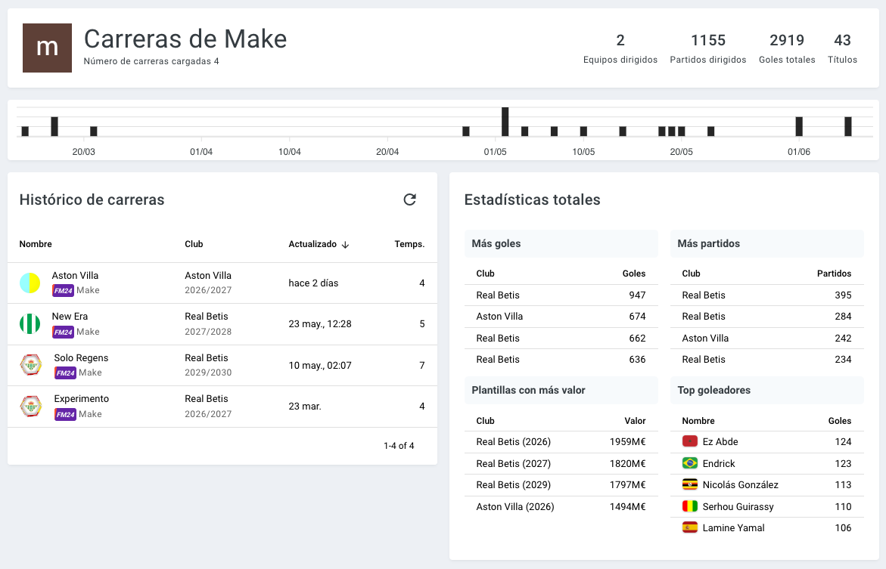Click "Número de carreras cargadas 4" subtitle

pyautogui.click(x=151, y=61)
